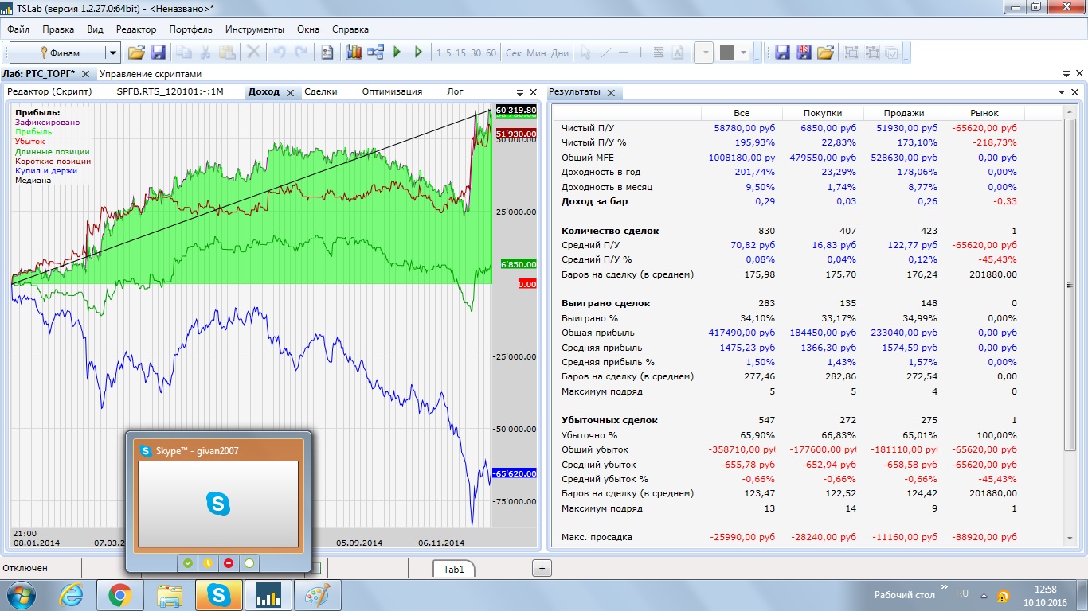
Task: Click the open folder icon in toolbar
Action: tap(136, 53)
